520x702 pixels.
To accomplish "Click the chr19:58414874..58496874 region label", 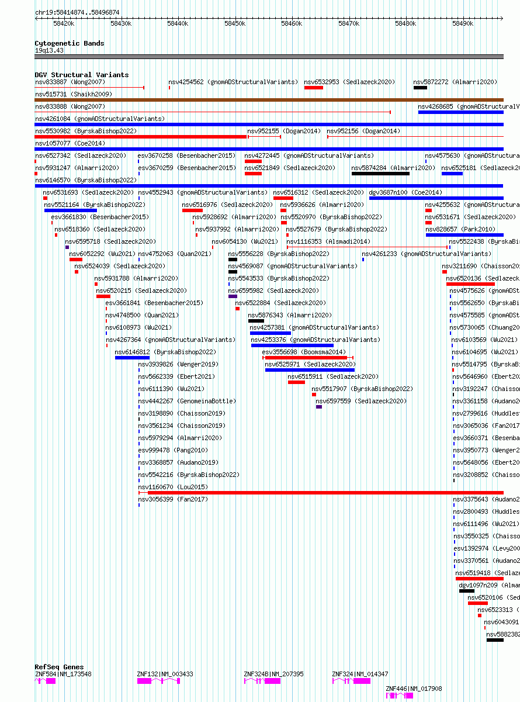I will click(x=77, y=12).
